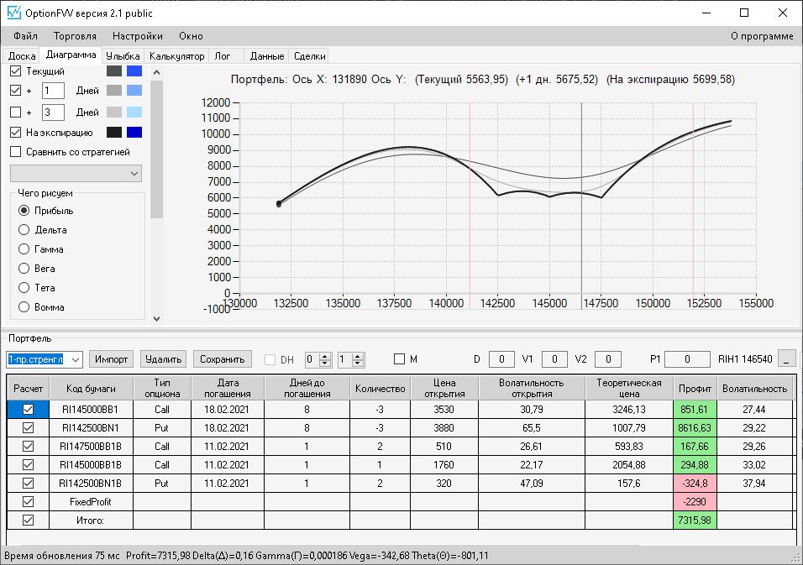803x565 pixels.
Task: Click the P1 input field
Action: click(x=687, y=359)
